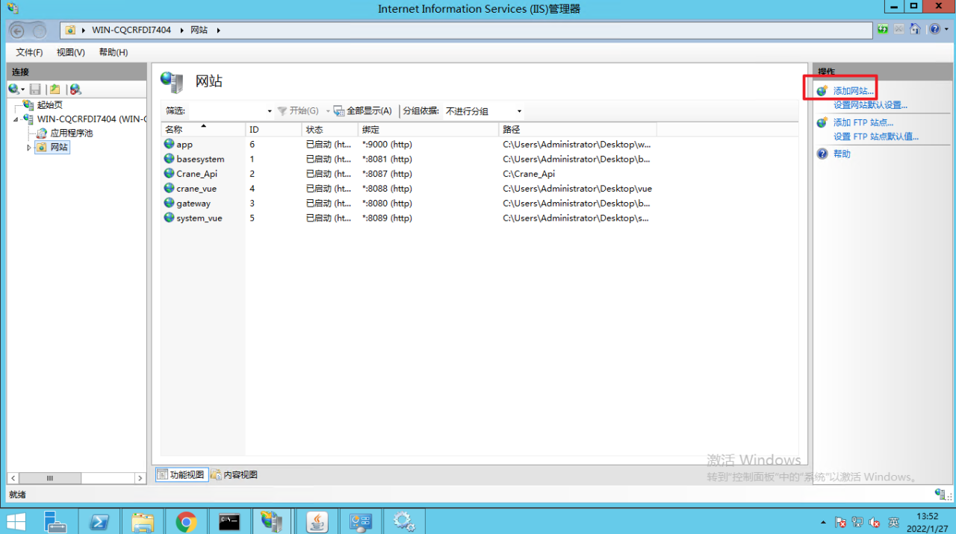This screenshot has height=534, width=956.
Task: Select the crane_vue site globe icon
Action: (169, 188)
